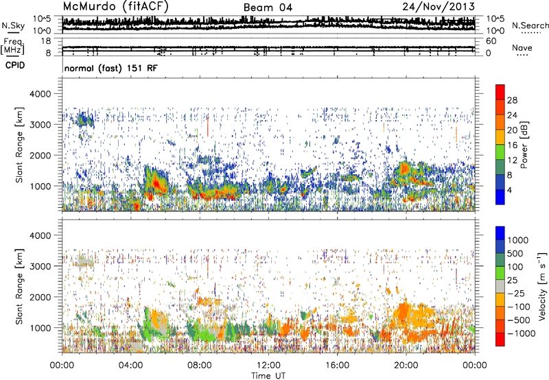Viewport: 549px width, 380px height.
Task: Click the 60 tick on the Nave axis
Action: (x=491, y=41)
